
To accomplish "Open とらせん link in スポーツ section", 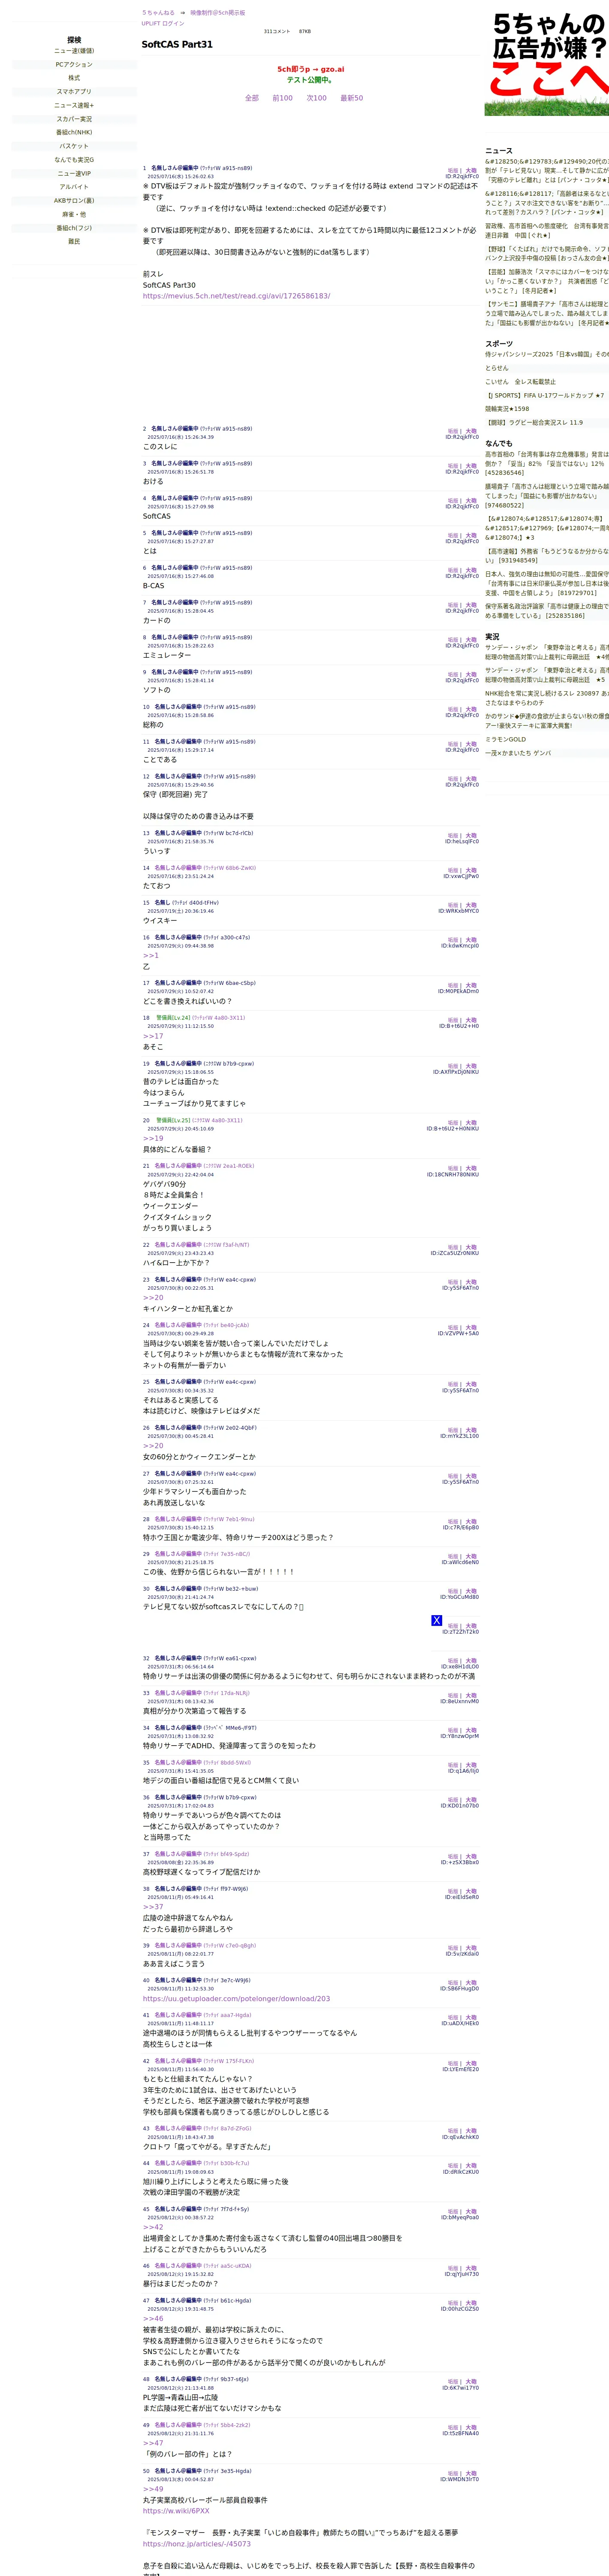I will click(497, 368).
